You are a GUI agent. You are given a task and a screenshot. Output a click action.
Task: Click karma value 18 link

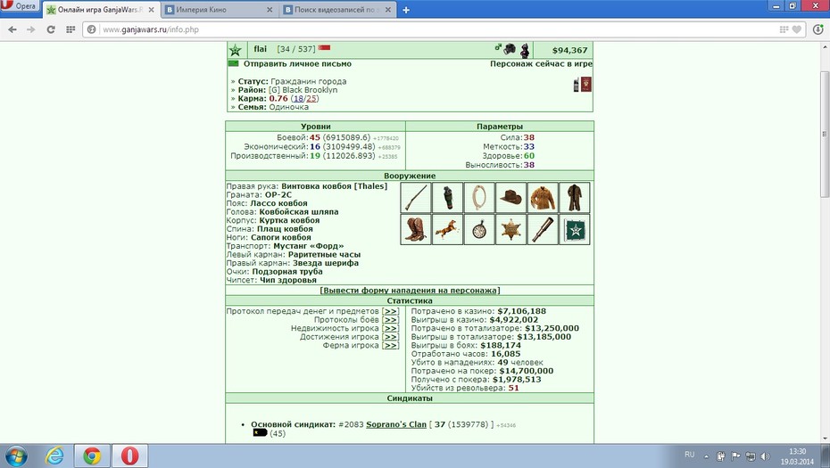(x=299, y=98)
